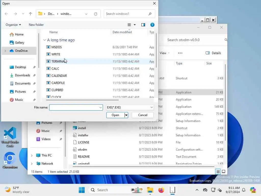The image size is (261, 196).
Task: Click the forward arrow in Open dialog
Action: click(x=15, y=14)
